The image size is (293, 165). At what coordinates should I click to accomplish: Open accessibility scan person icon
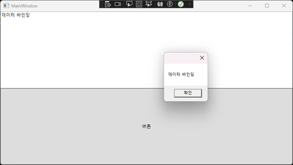170,4
